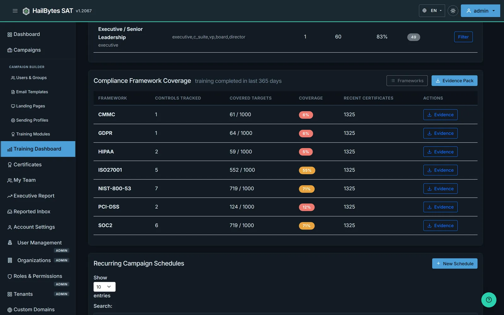Image resolution: width=504 pixels, height=315 pixels.
Task: Click the Organizations building icon
Action: click(10, 260)
